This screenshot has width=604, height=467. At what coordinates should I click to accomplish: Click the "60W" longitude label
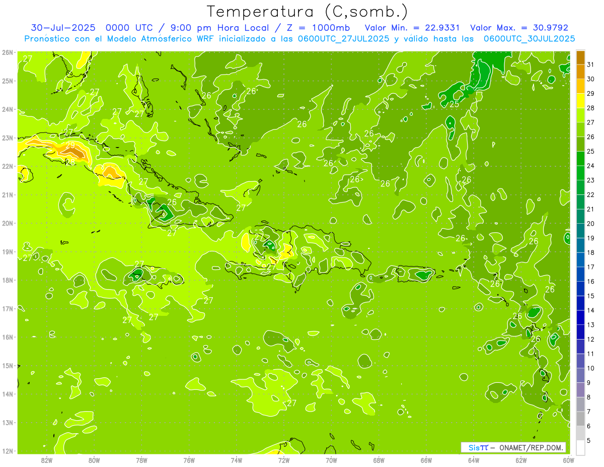pyautogui.click(x=569, y=460)
